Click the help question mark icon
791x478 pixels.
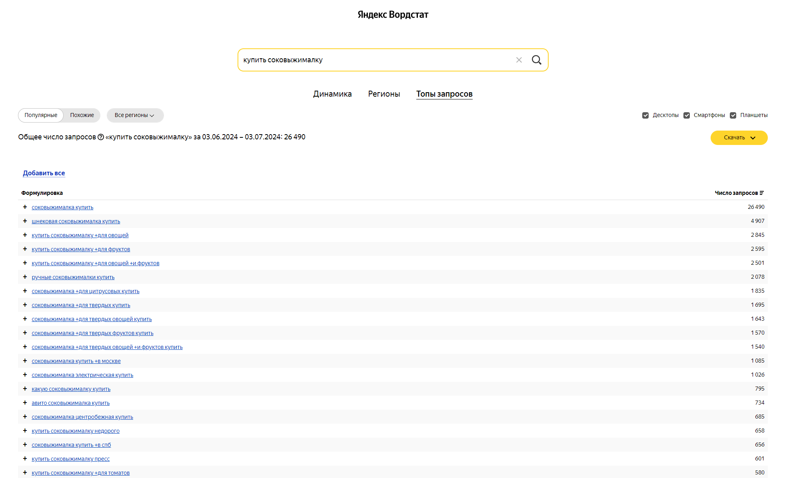[101, 137]
